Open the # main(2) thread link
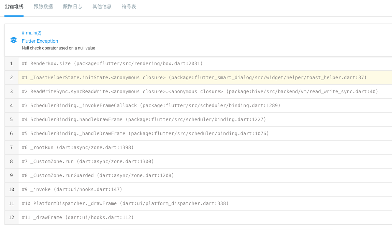The width and height of the screenshot is (392, 230). (x=31, y=33)
